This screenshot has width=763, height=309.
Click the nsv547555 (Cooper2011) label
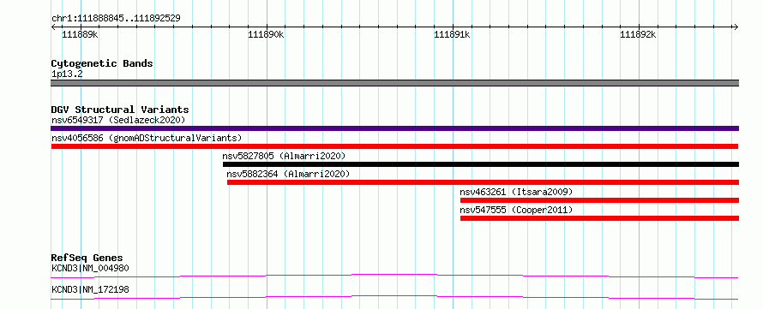[x=516, y=210]
